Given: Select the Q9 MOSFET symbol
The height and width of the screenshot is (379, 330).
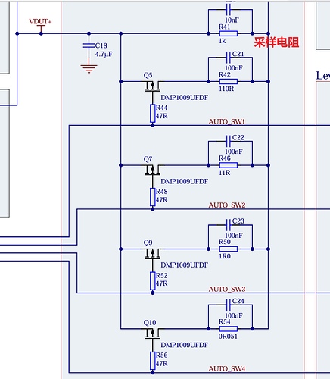Looking at the screenshot, I should tap(153, 254).
